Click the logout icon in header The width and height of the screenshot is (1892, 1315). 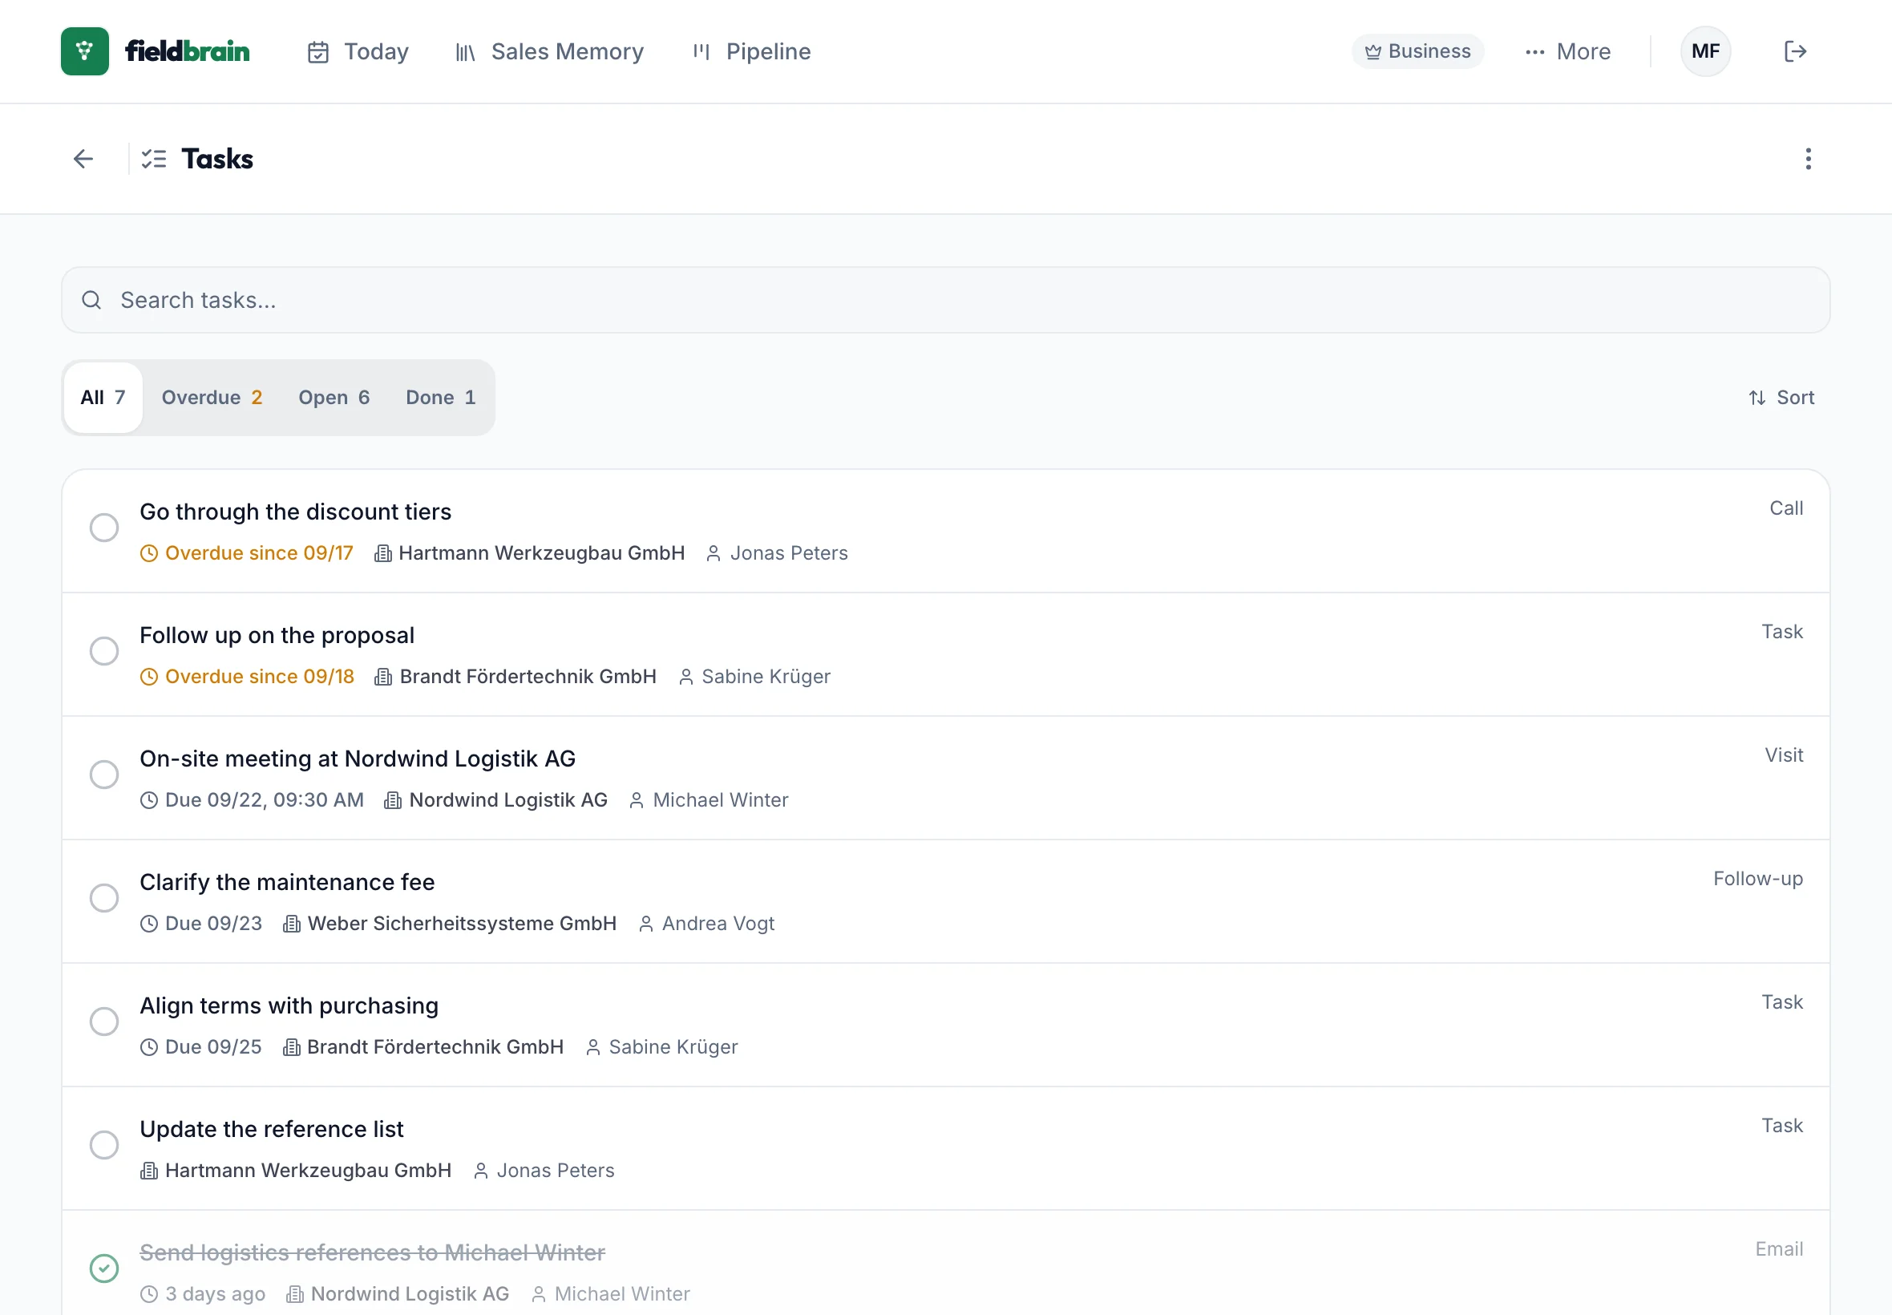(1795, 51)
